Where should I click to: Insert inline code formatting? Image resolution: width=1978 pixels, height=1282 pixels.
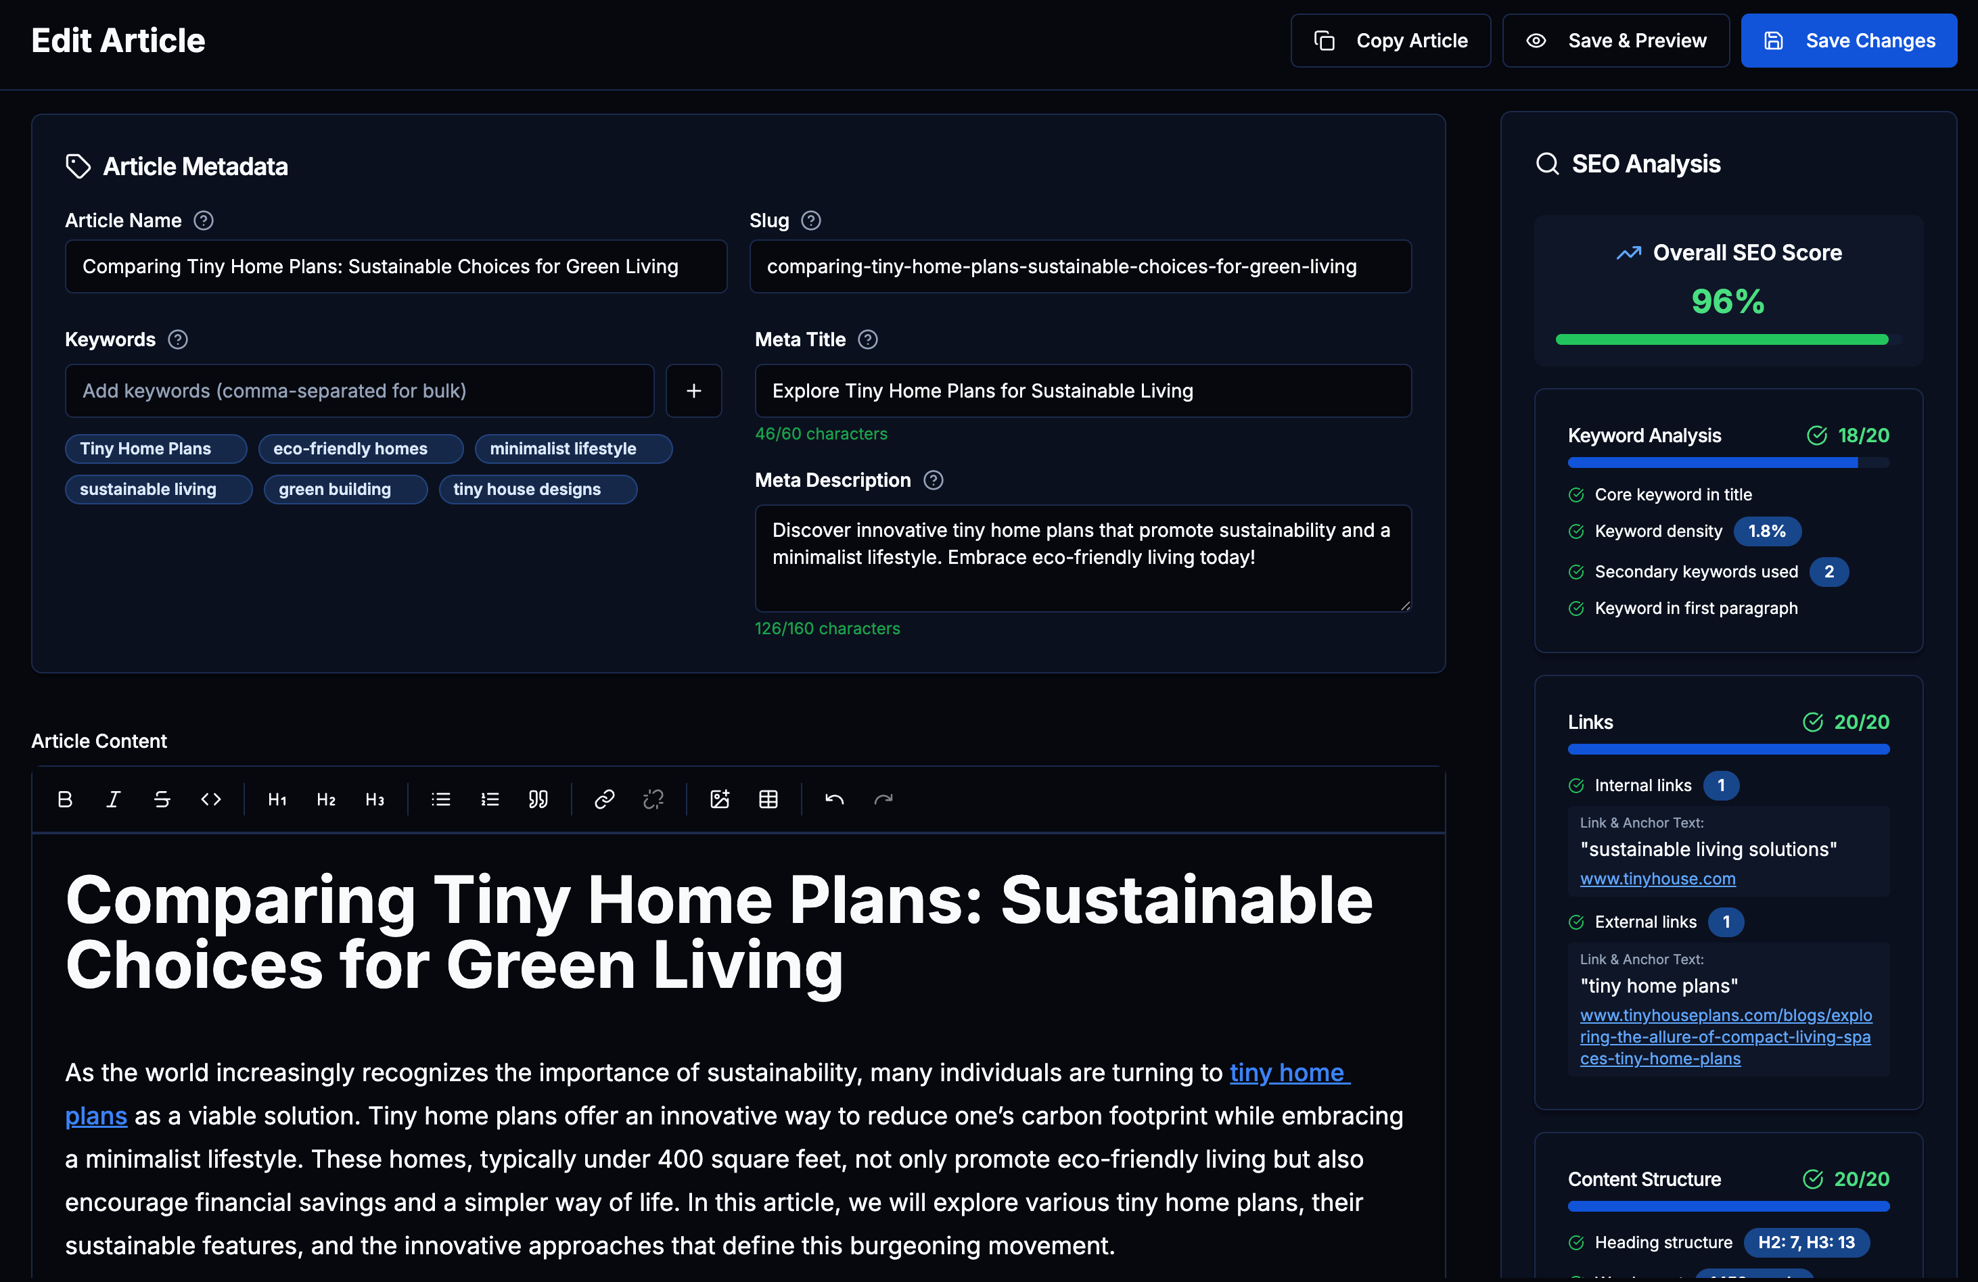(x=211, y=799)
